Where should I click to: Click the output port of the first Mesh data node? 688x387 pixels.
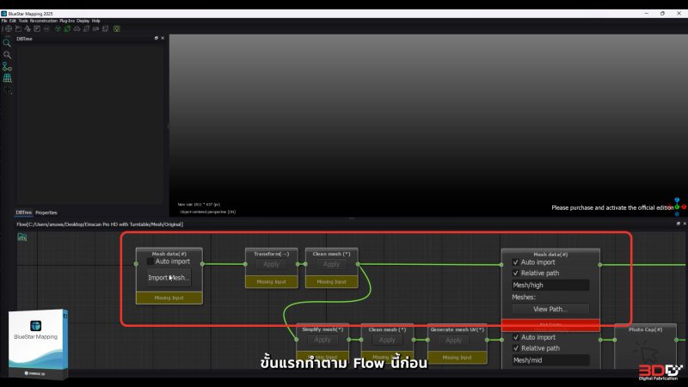[202, 264]
